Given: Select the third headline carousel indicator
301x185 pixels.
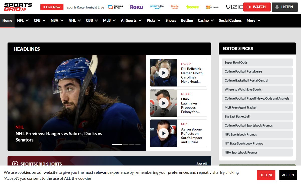Looking at the screenshot, I should coord(132,144).
